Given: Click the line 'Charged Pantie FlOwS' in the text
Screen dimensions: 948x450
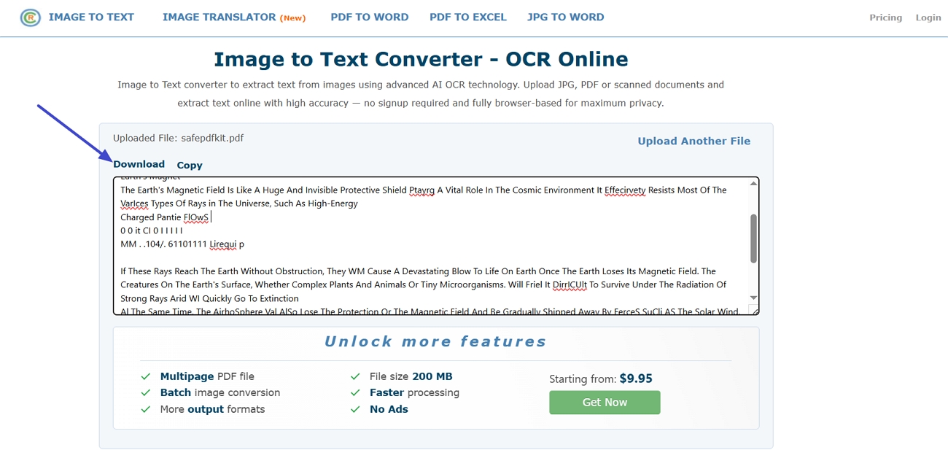Looking at the screenshot, I should (165, 217).
